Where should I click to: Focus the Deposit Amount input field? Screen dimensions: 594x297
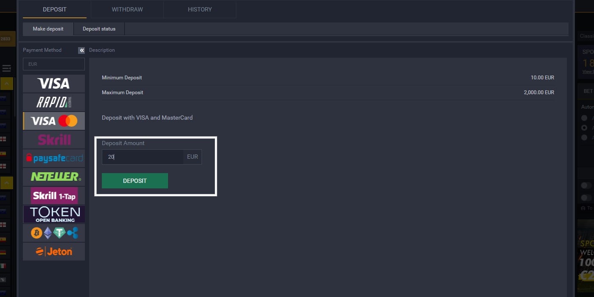click(143, 157)
